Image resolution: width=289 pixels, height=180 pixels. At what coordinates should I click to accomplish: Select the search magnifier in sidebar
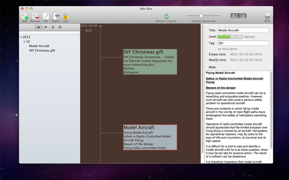(x=60, y=27)
